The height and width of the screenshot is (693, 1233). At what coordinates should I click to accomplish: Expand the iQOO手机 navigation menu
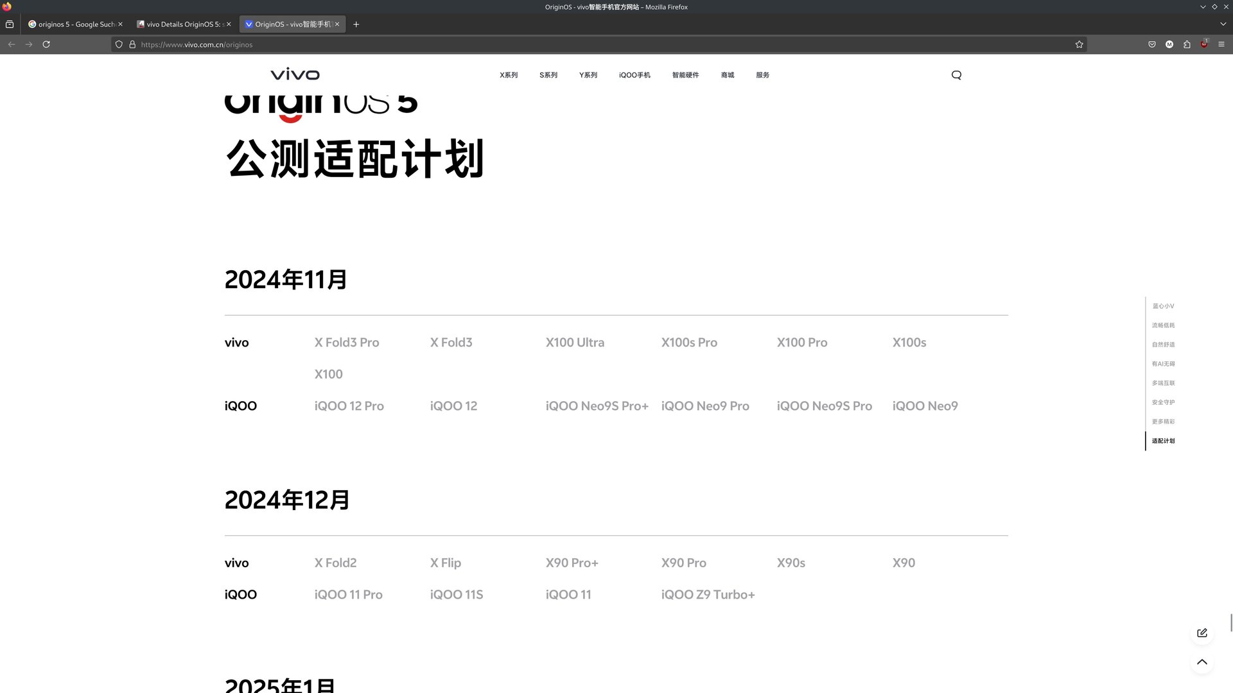[x=634, y=75]
